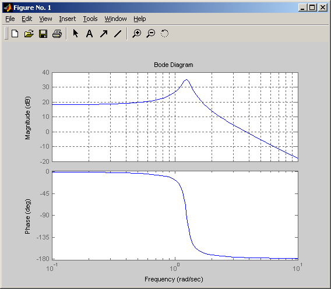Click the toolbar drag handle grip
The width and height of the screenshot is (331, 289).
click(6, 33)
